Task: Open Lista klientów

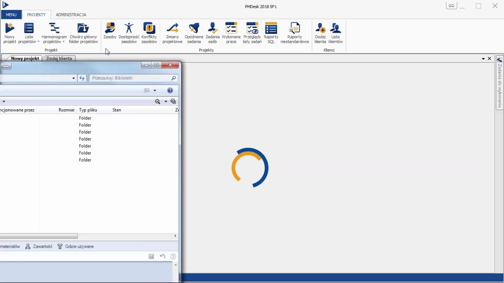Action: pos(335,33)
